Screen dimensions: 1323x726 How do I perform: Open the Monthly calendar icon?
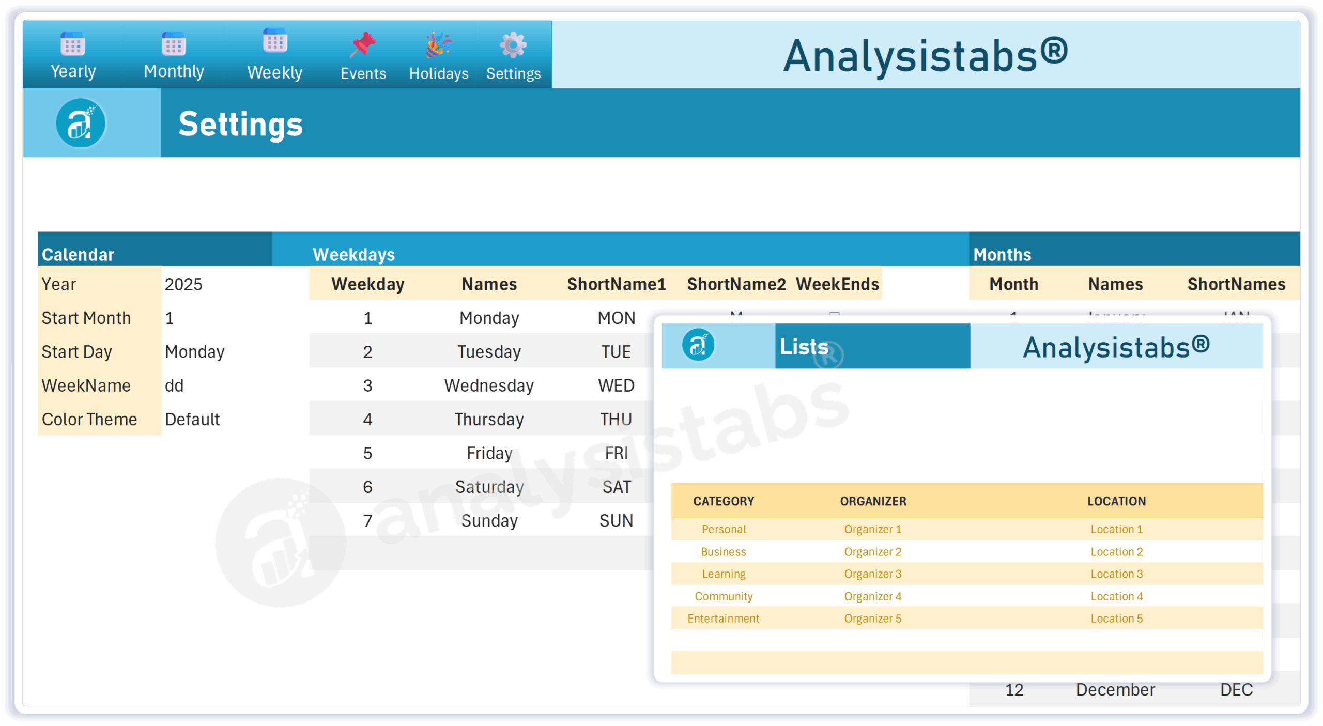tap(174, 44)
